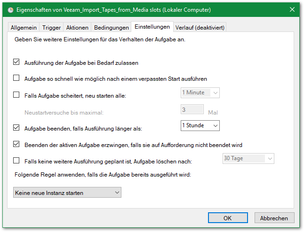Open the Verlauf (deaktiviert) tab
Image resolution: width=304 pixels, height=232 pixels.
pyautogui.click(x=200, y=28)
